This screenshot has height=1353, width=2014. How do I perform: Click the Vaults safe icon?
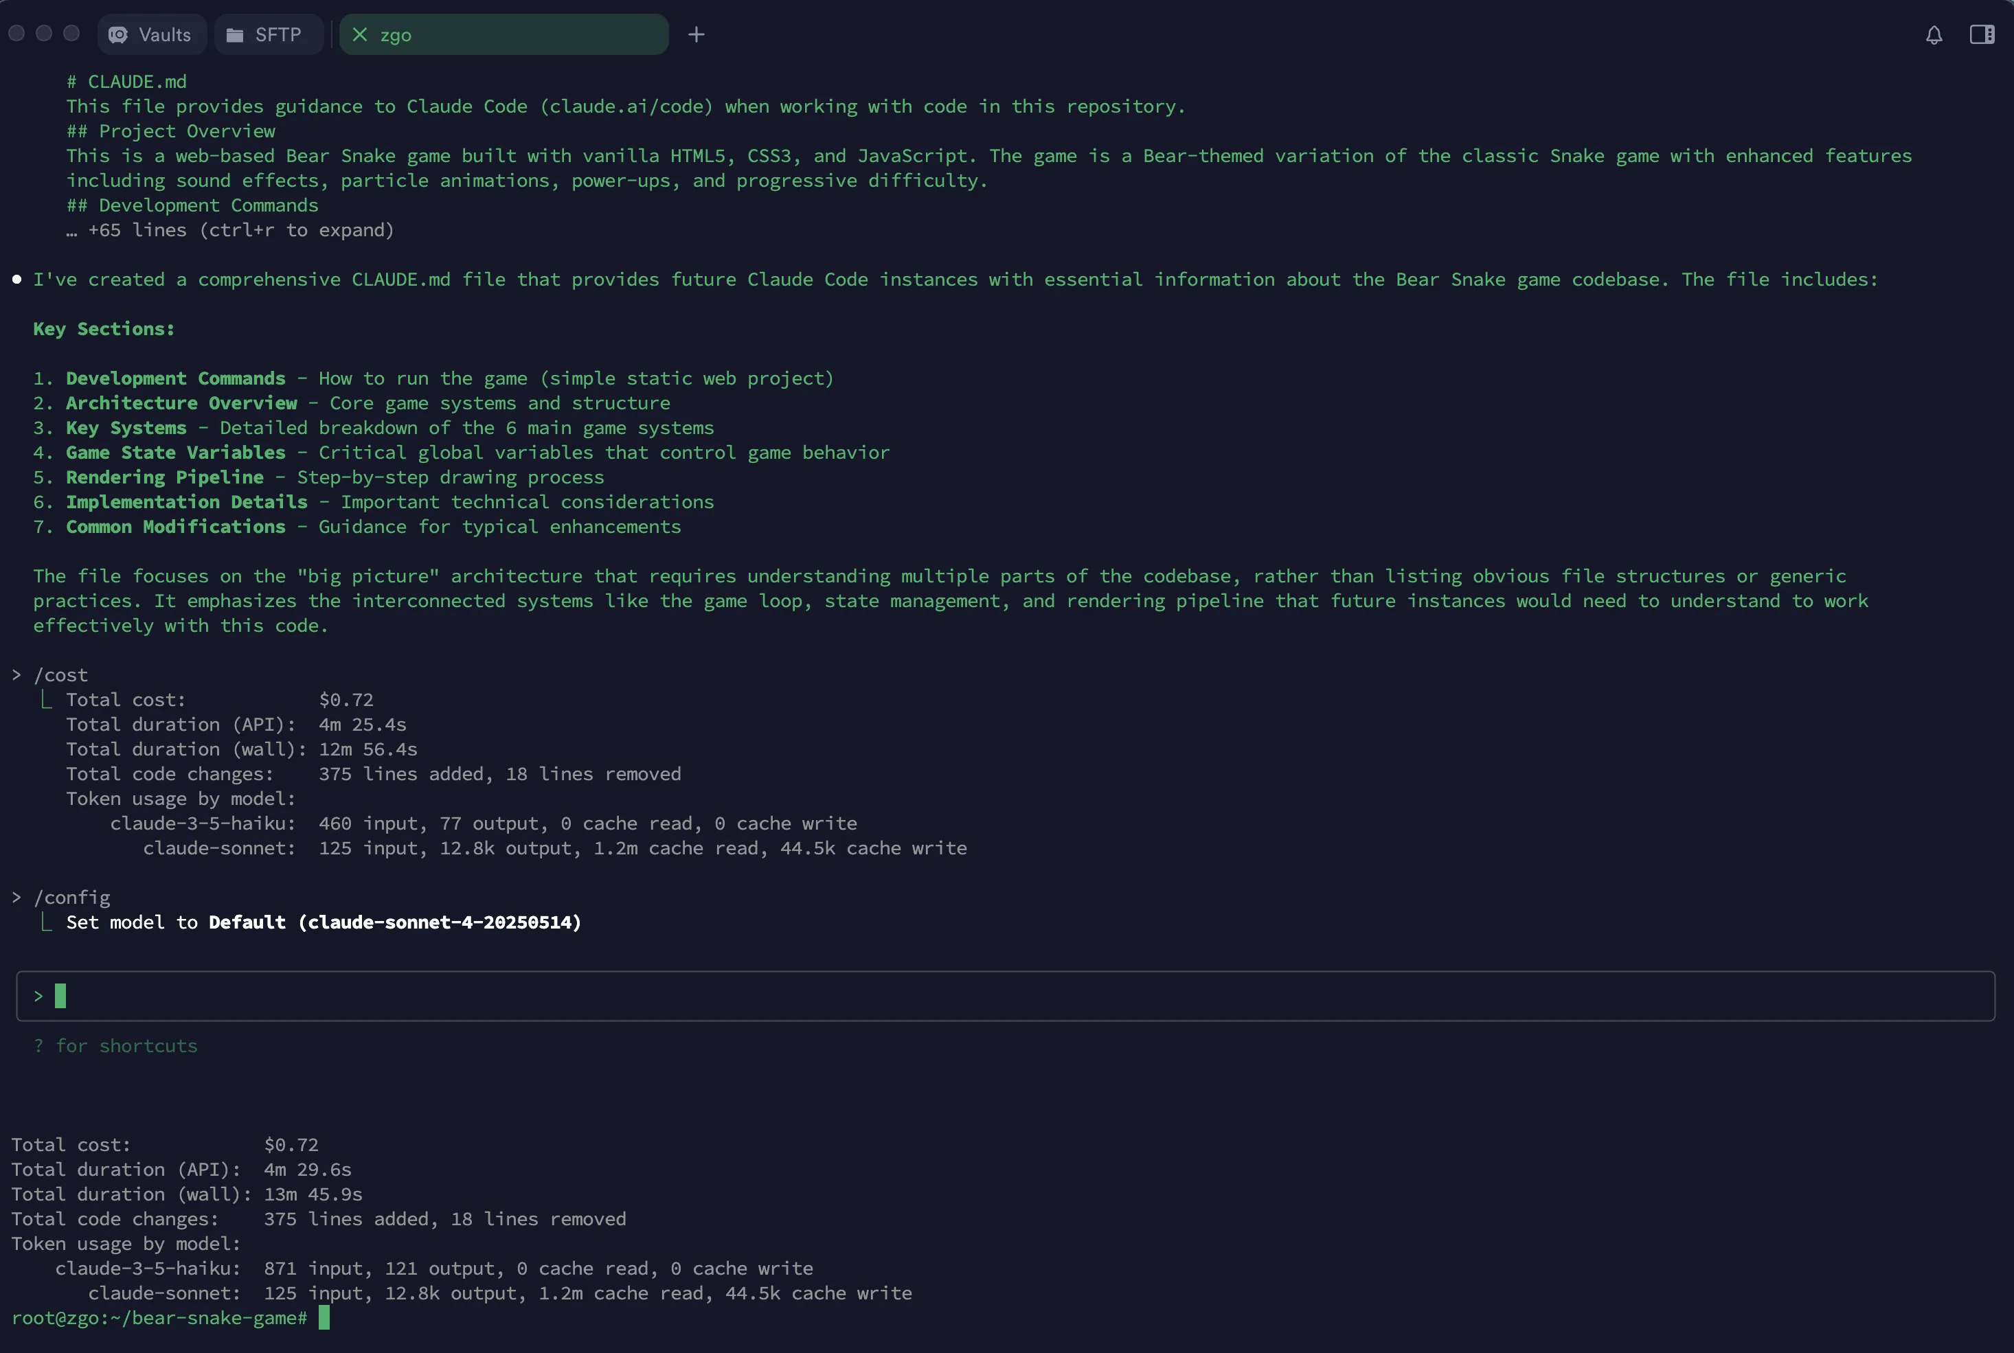click(x=118, y=34)
